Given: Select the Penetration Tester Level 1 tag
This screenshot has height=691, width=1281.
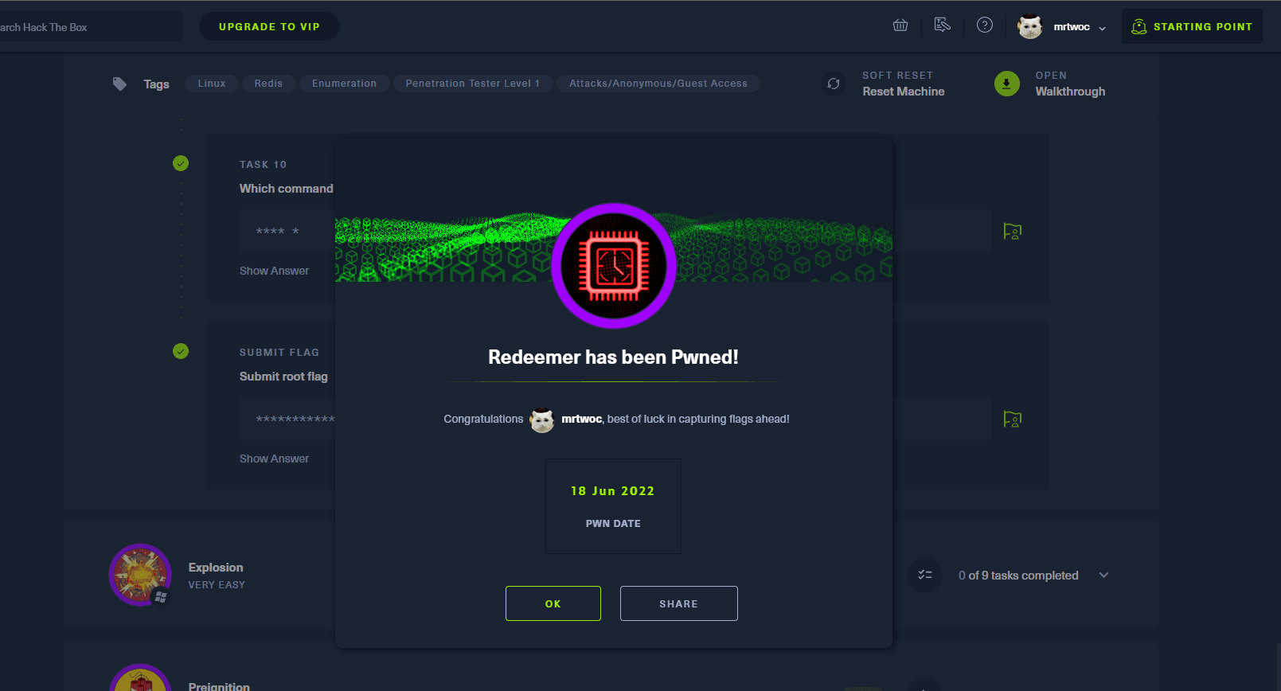Looking at the screenshot, I should 472,84.
